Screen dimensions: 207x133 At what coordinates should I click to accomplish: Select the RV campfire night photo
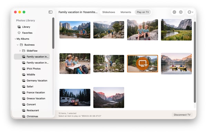[x=75, y=97]
